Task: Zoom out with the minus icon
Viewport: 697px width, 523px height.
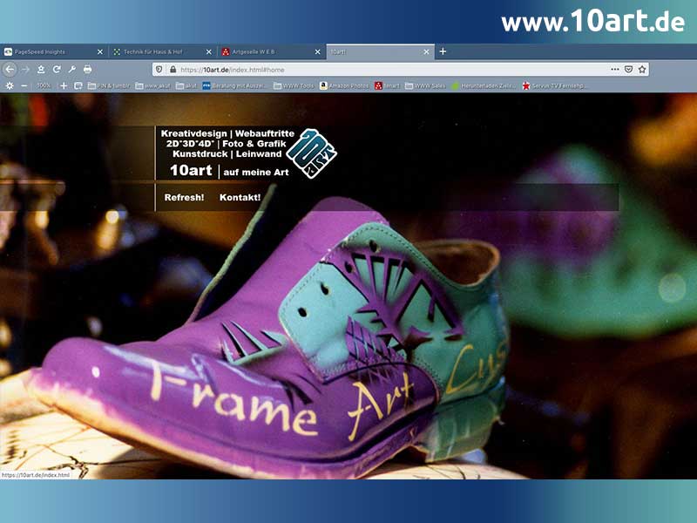Action: tap(24, 85)
